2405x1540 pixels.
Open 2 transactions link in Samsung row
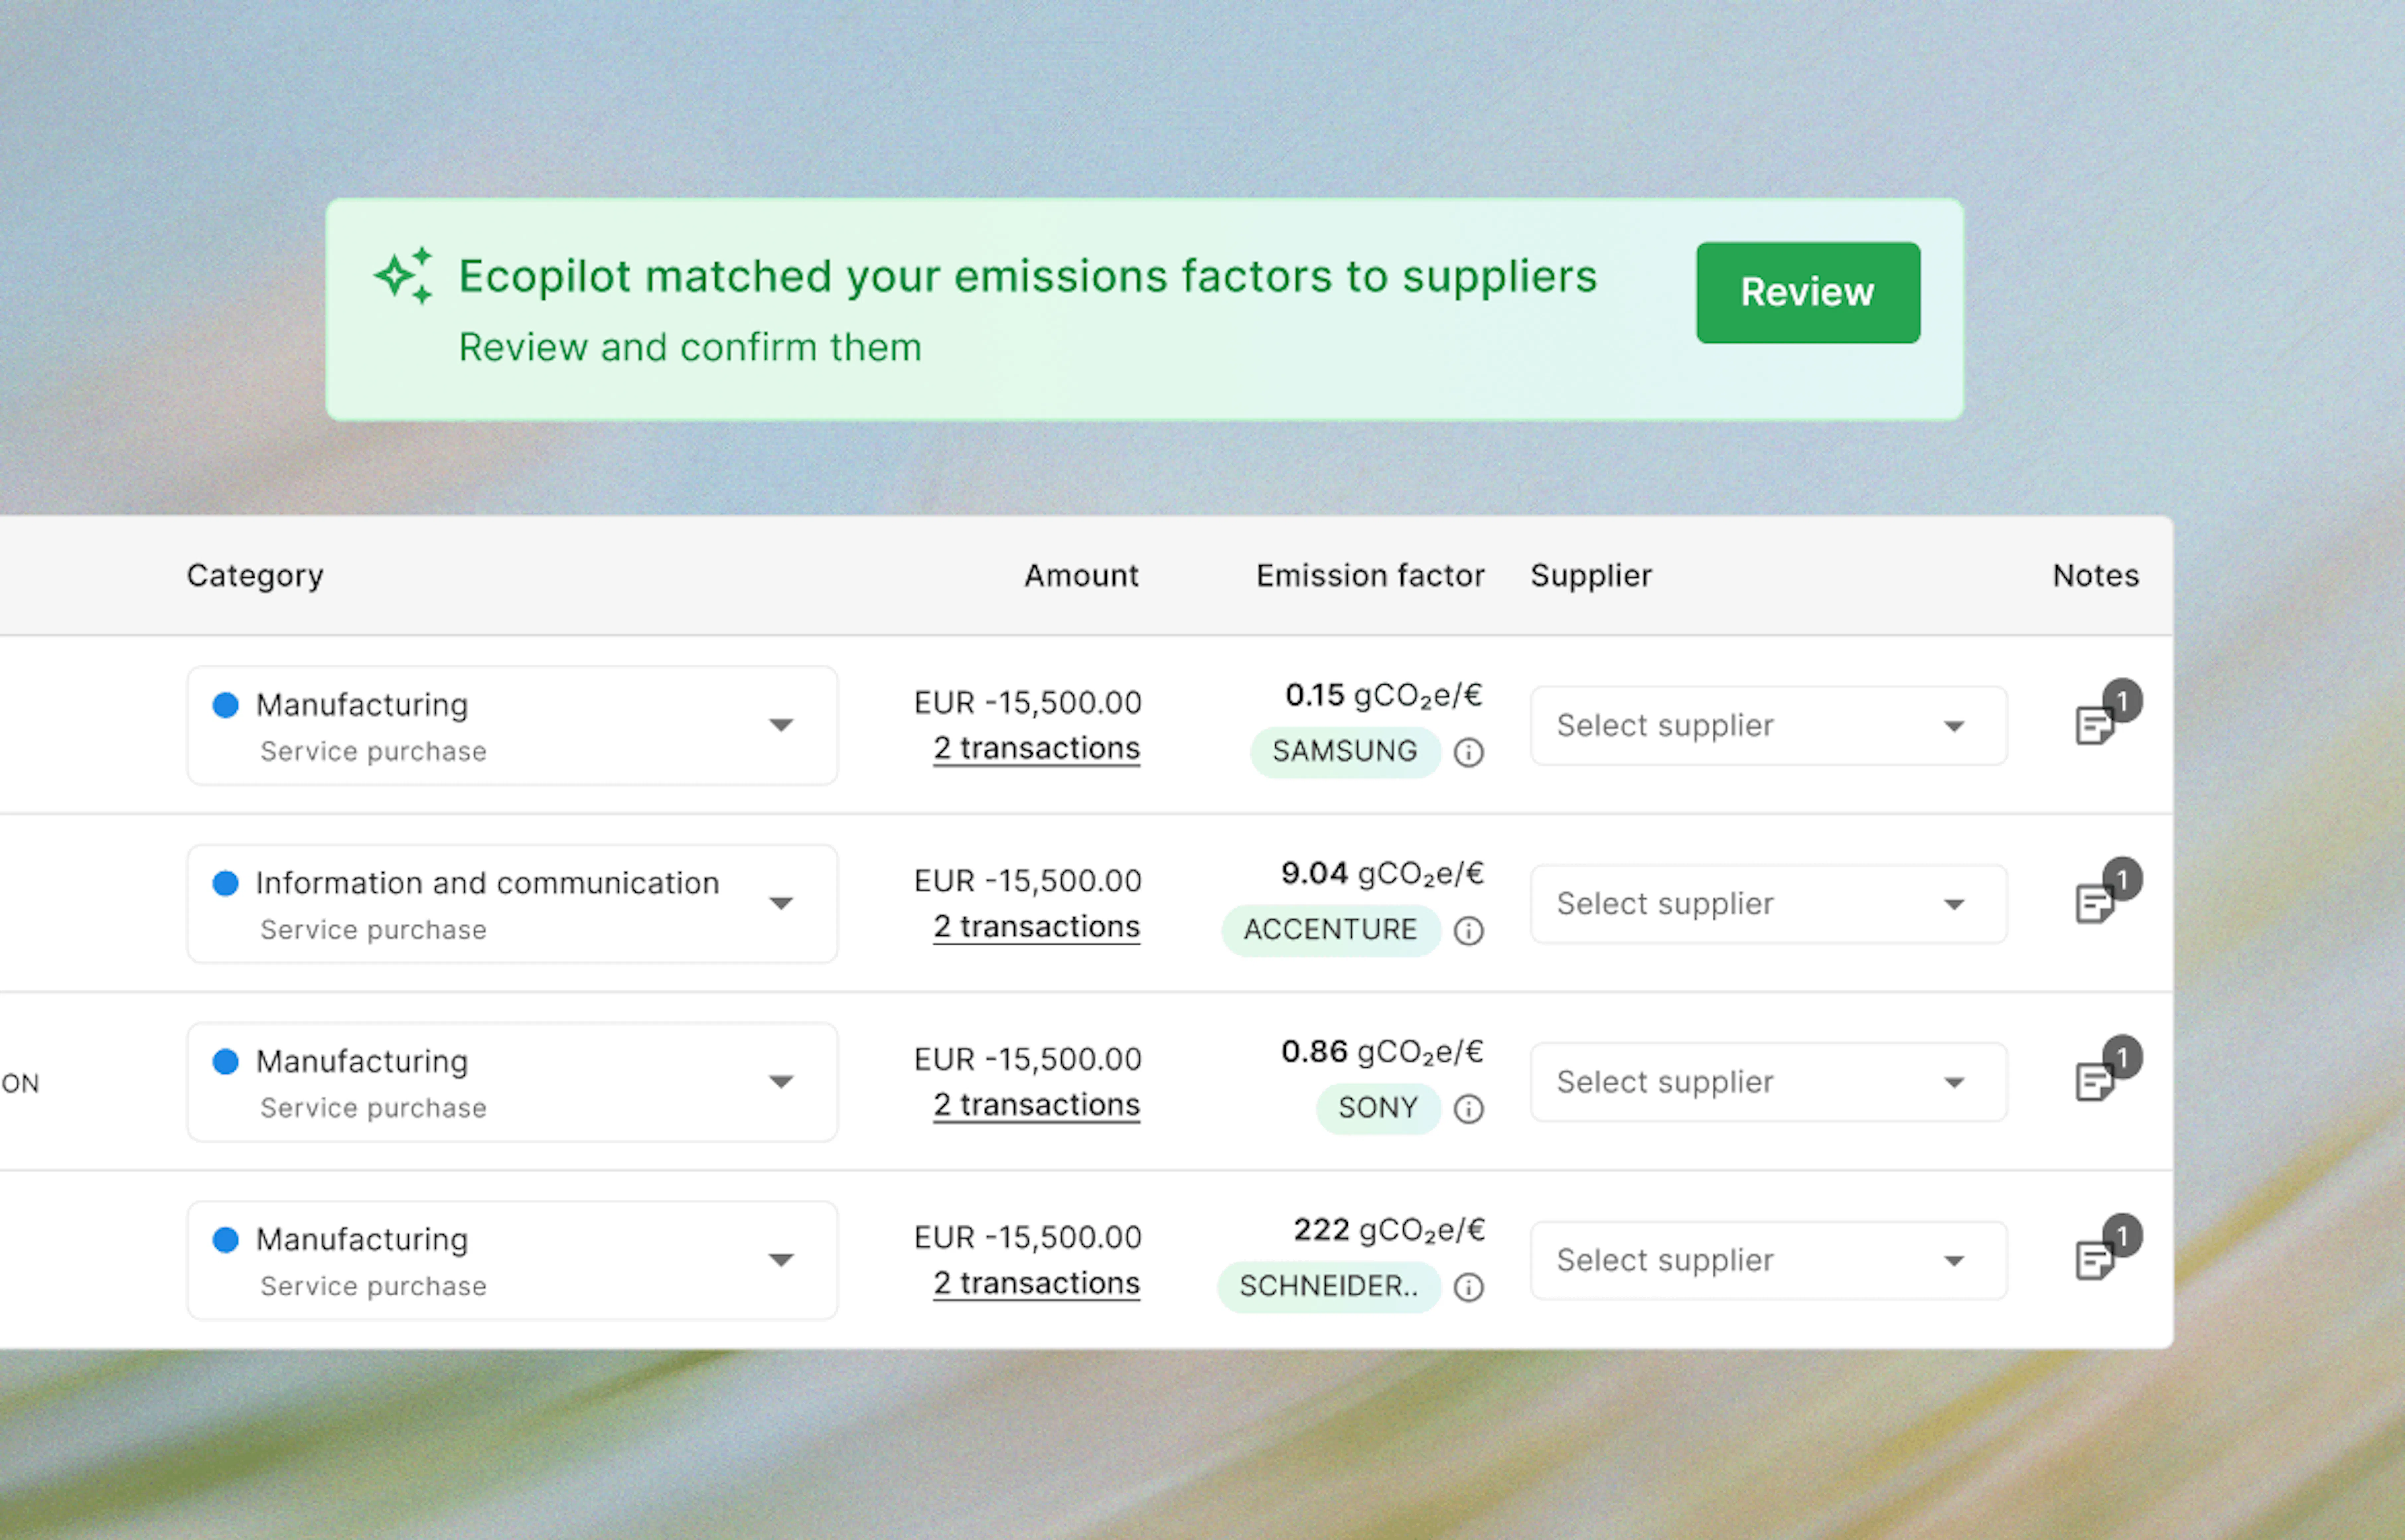tap(1036, 748)
